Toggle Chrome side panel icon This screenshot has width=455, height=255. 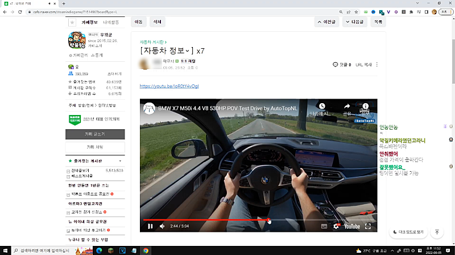426,12
